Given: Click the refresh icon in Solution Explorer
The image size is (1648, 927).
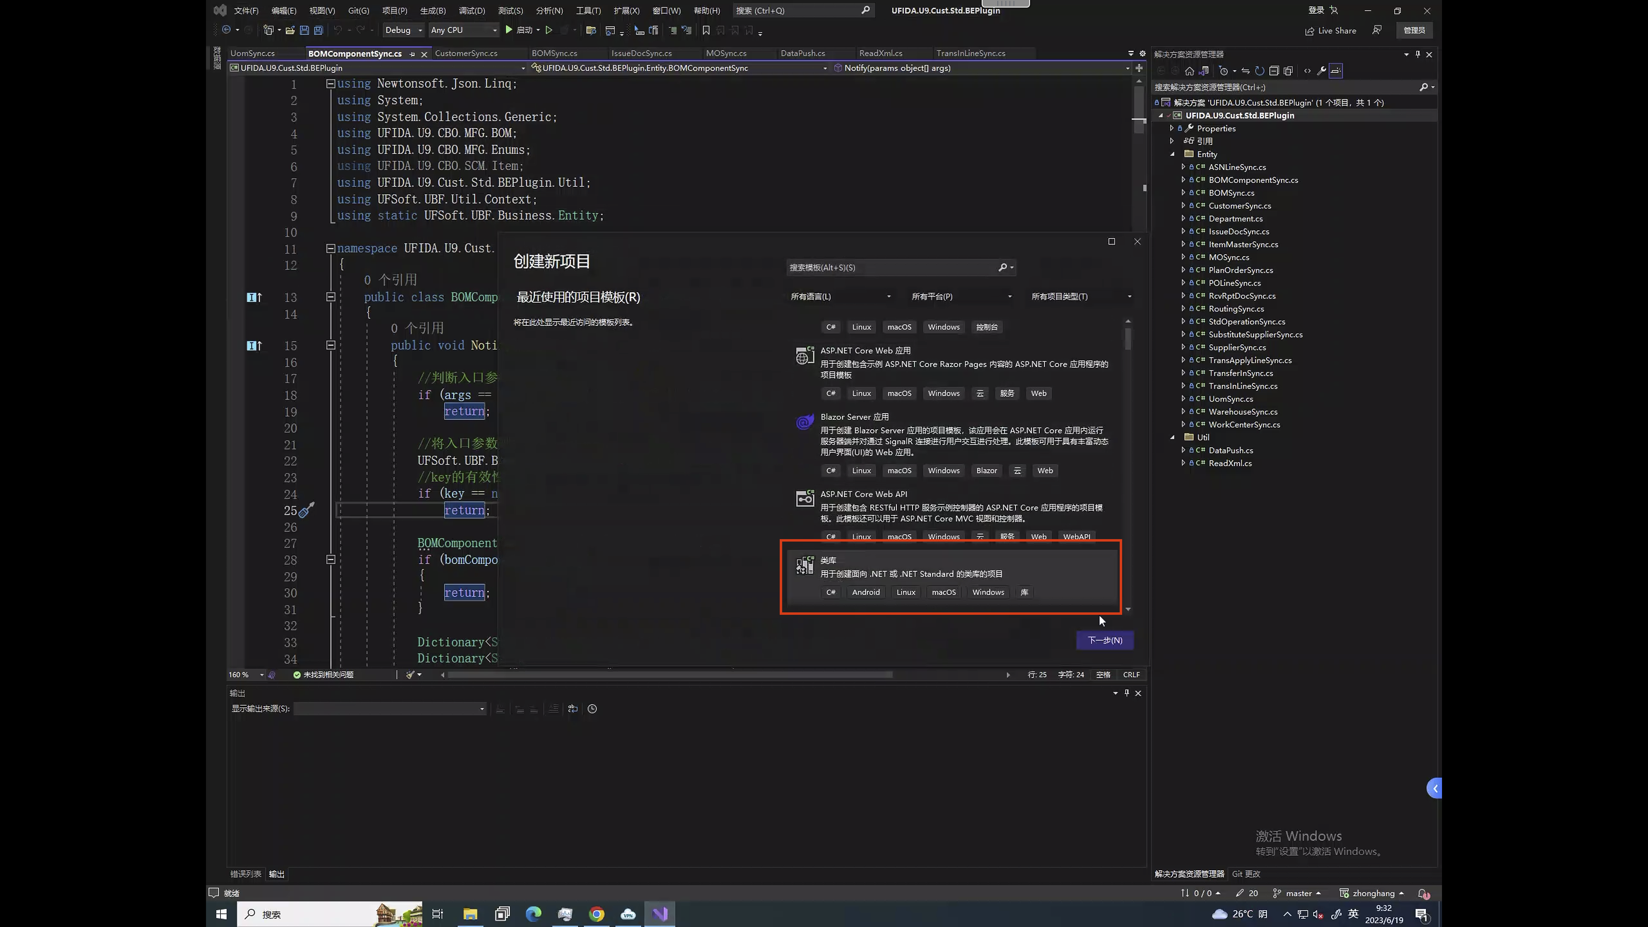Looking at the screenshot, I should (x=1259, y=71).
